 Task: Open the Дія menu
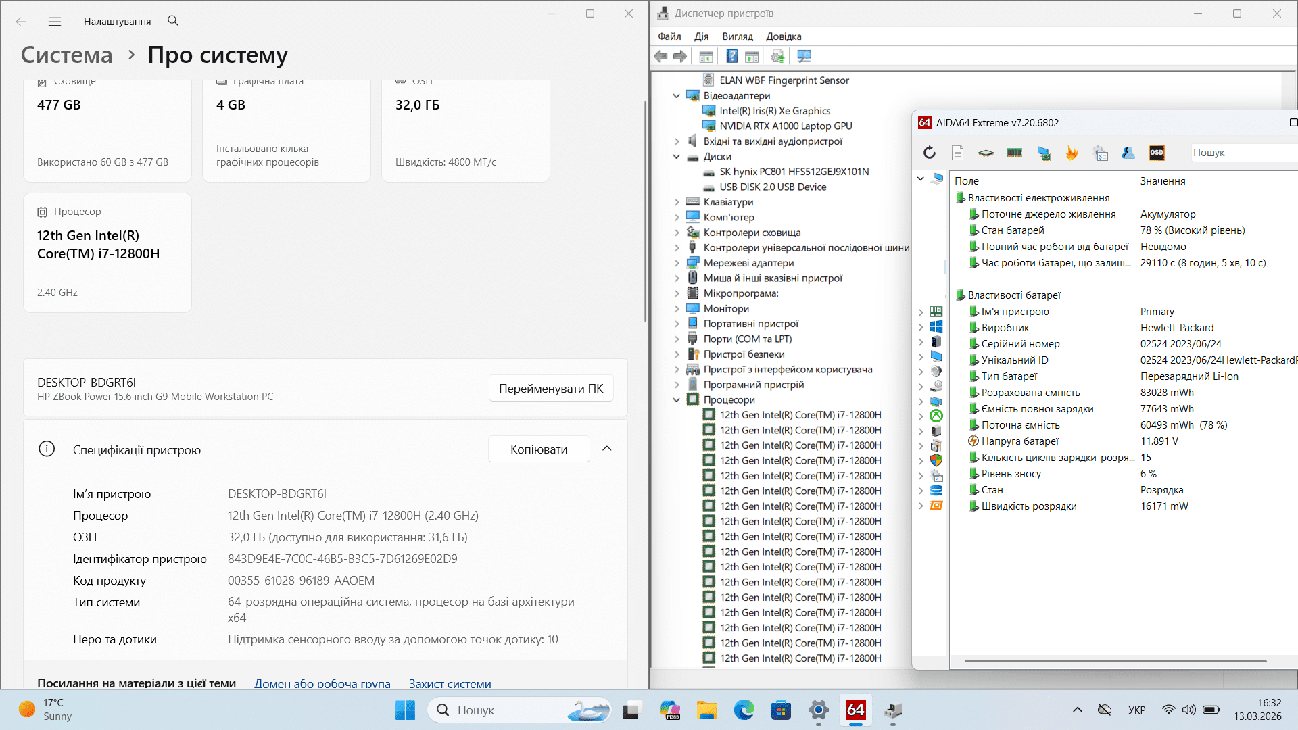tap(701, 36)
